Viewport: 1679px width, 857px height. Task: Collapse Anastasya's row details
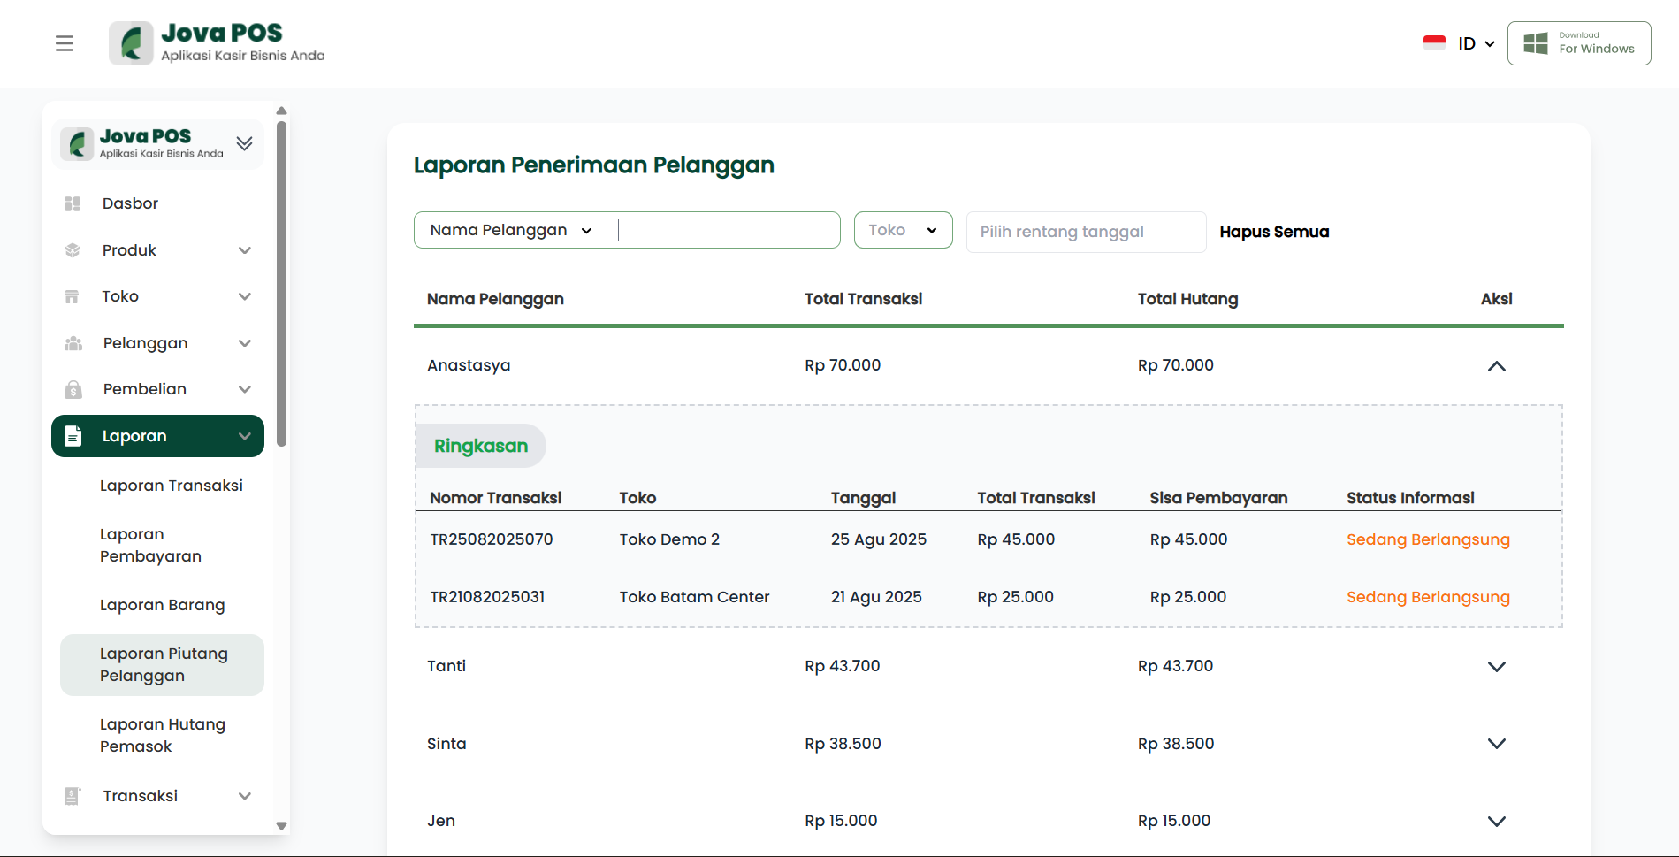pos(1496,366)
